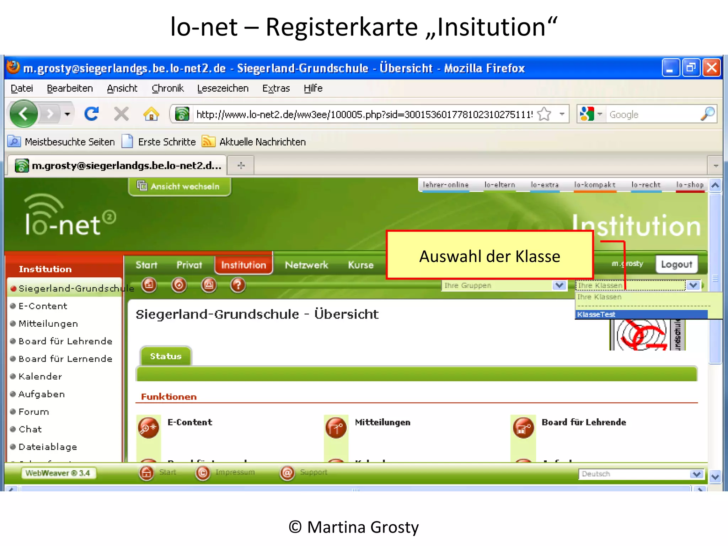Image resolution: width=728 pixels, height=546 pixels.
Task: Open a new tab with plus button
Action: (241, 166)
